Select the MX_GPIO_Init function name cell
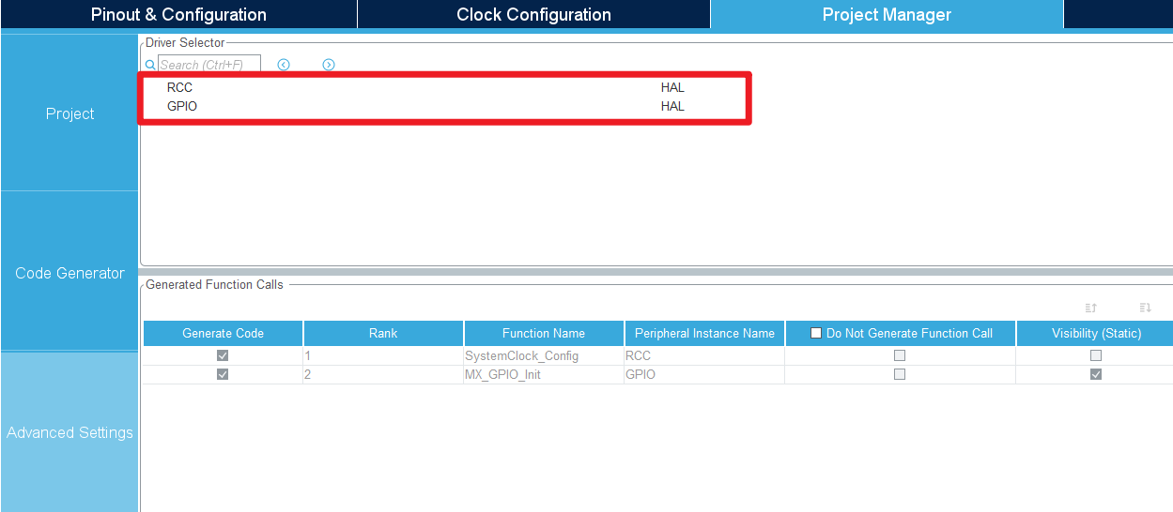The image size is (1173, 512). coord(544,374)
